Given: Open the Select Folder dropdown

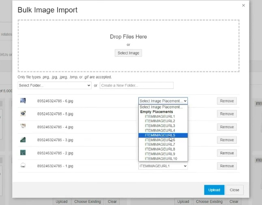Looking at the screenshot, I should click(54, 86).
